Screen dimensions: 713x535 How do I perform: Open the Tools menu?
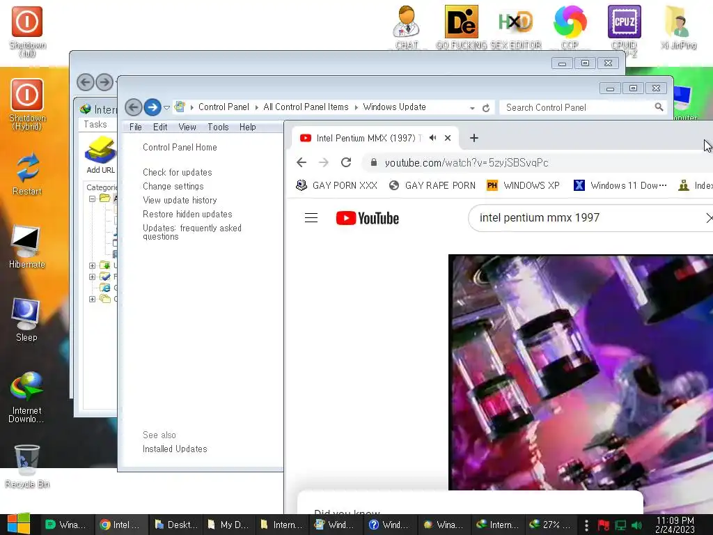coord(218,127)
